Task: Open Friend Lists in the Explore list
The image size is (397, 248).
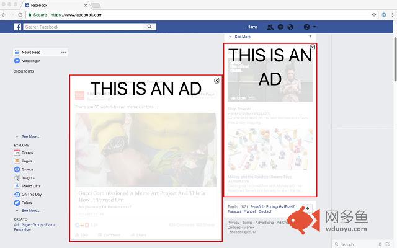Action: (x=31, y=186)
